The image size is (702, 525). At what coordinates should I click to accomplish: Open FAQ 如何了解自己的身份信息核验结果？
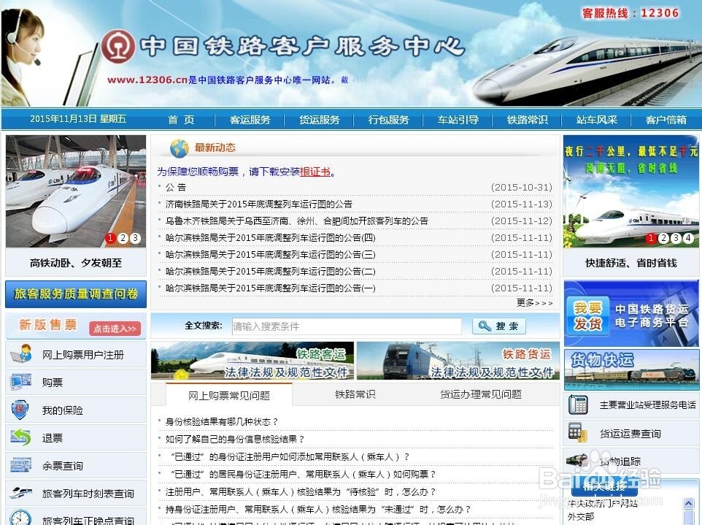coord(235,439)
